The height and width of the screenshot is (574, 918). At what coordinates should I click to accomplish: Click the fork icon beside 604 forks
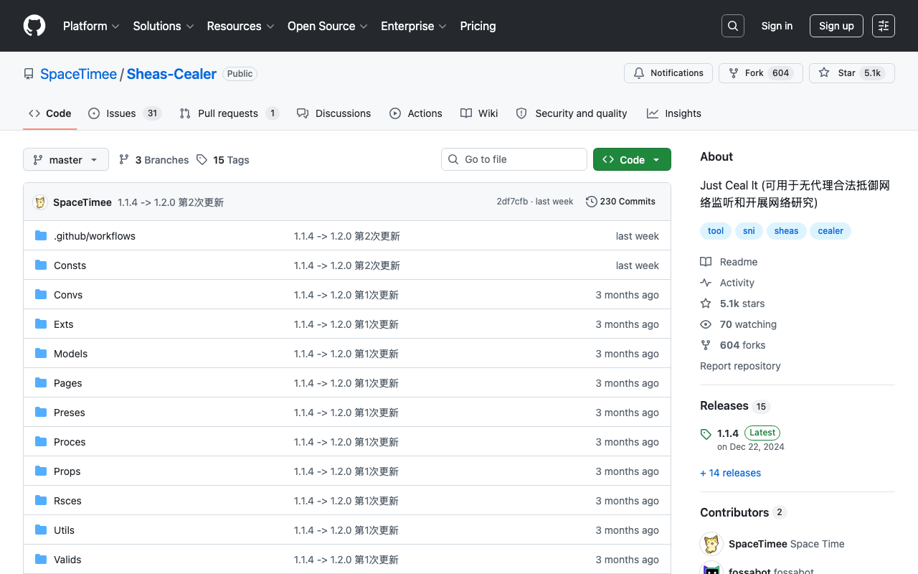click(706, 345)
